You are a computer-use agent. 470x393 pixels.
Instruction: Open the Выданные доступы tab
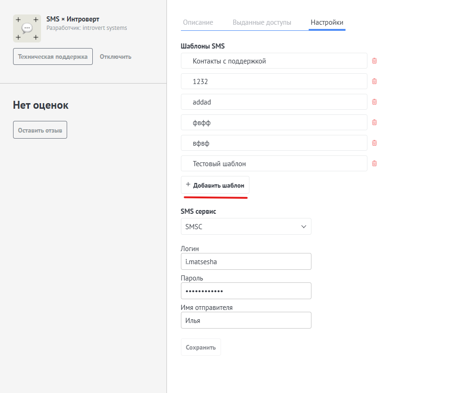coord(262,22)
